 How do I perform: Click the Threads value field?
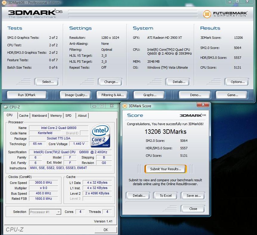pyautogui.click(x=107, y=212)
